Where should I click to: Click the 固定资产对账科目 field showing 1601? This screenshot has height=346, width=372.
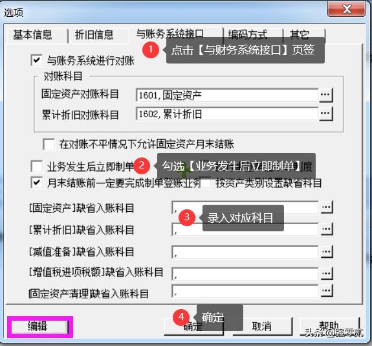227,95
